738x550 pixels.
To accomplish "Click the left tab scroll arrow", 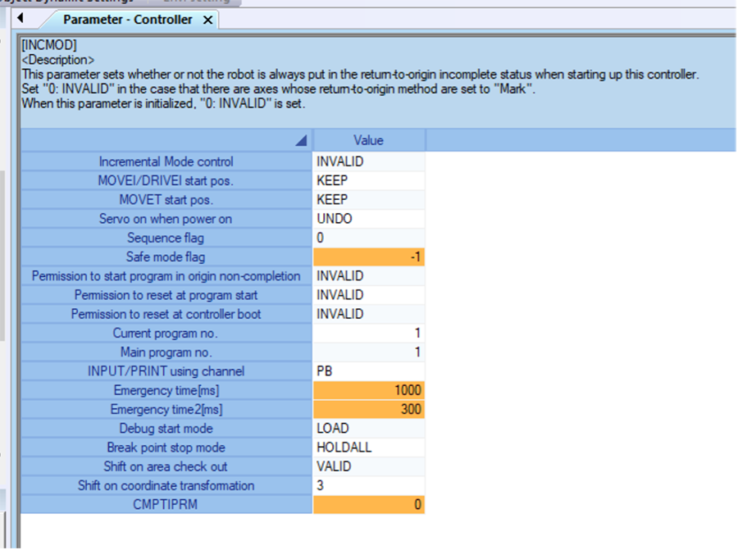I will pos(20,17).
